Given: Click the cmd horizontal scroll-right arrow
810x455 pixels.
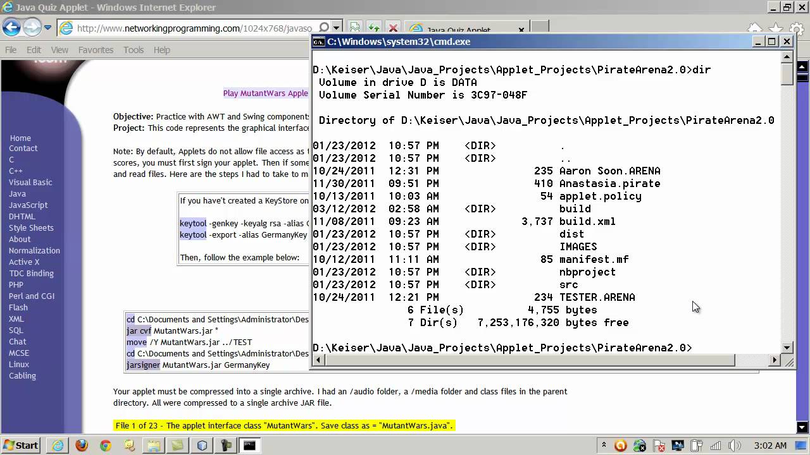Looking at the screenshot, I should pos(775,360).
